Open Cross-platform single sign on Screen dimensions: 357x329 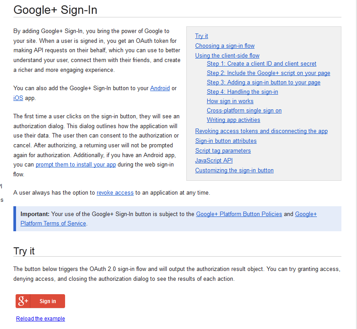pos(244,110)
